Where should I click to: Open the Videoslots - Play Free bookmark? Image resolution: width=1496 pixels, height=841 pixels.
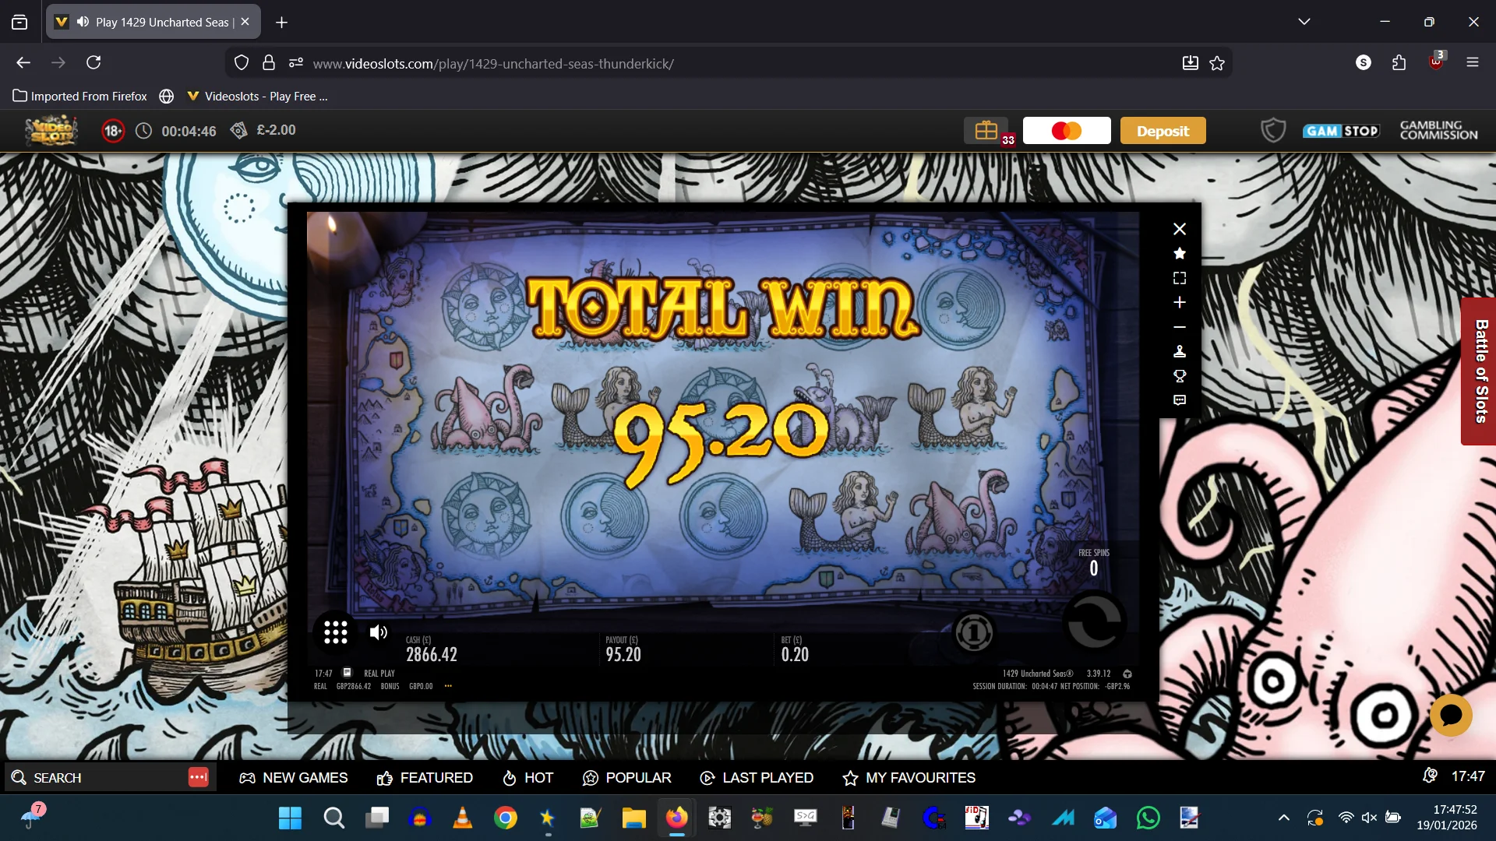click(258, 97)
